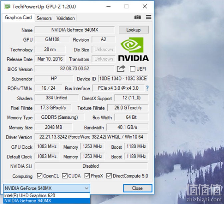Toggle the UEFI checkbox
The height and width of the screenshot is (204, 224).
tap(132, 69)
